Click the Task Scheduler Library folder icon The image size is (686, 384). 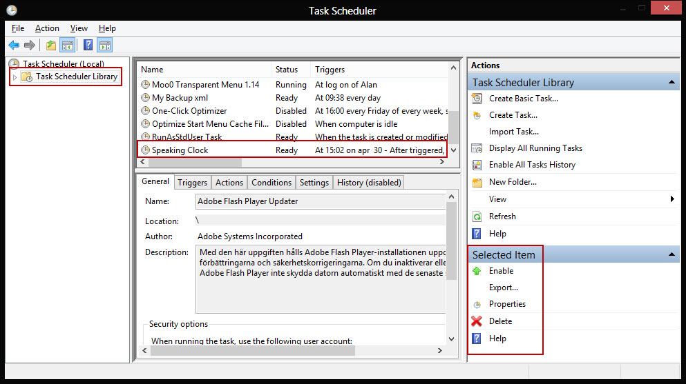27,77
